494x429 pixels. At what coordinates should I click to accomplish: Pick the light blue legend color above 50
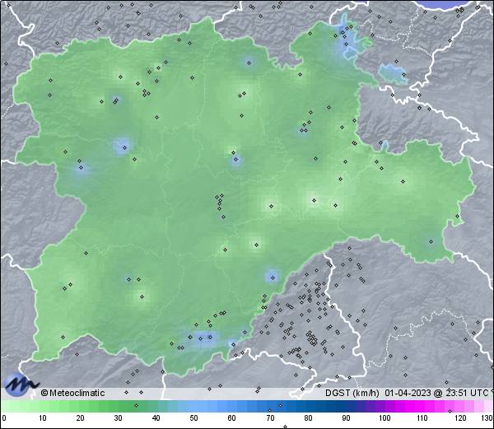point(193,406)
